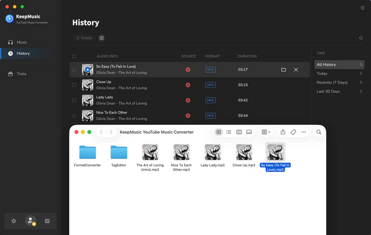Screen dimensions: 371x235
Task: Open the user account profile icon
Action: (31, 221)
